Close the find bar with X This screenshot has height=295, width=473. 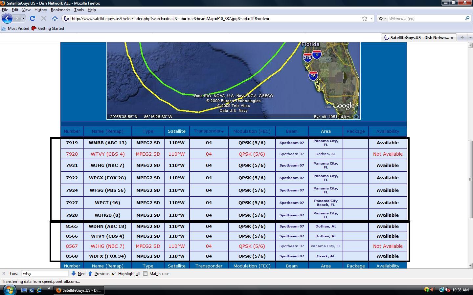(4, 273)
